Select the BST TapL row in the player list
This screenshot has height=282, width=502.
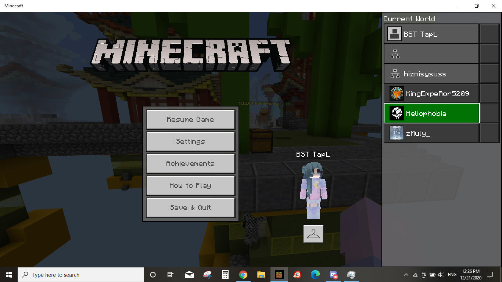pyautogui.click(x=431, y=34)
